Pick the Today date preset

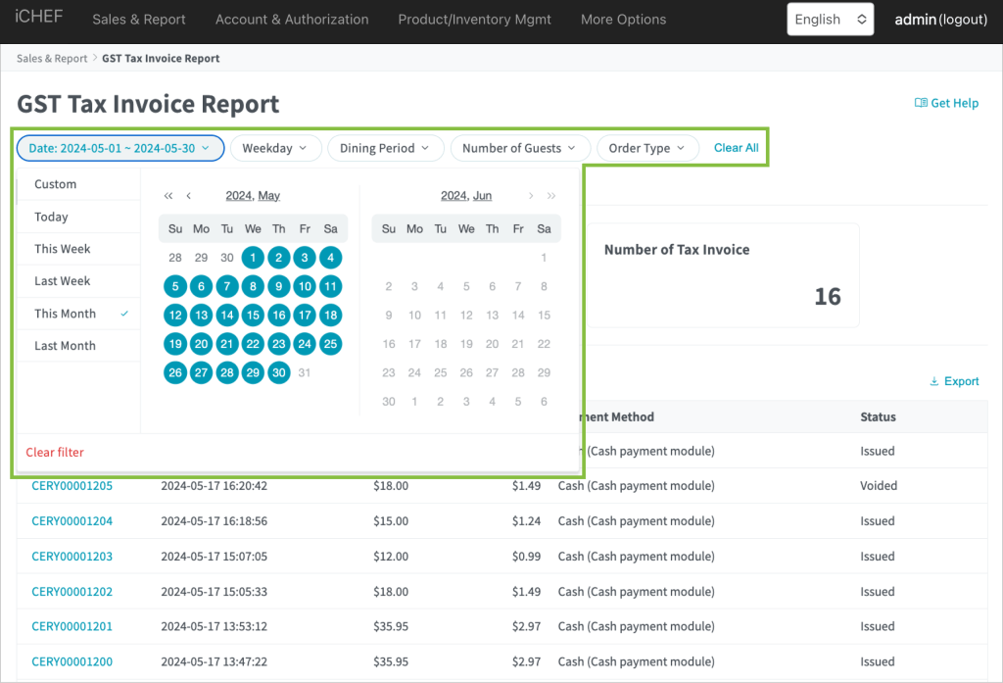click(52, 217)
